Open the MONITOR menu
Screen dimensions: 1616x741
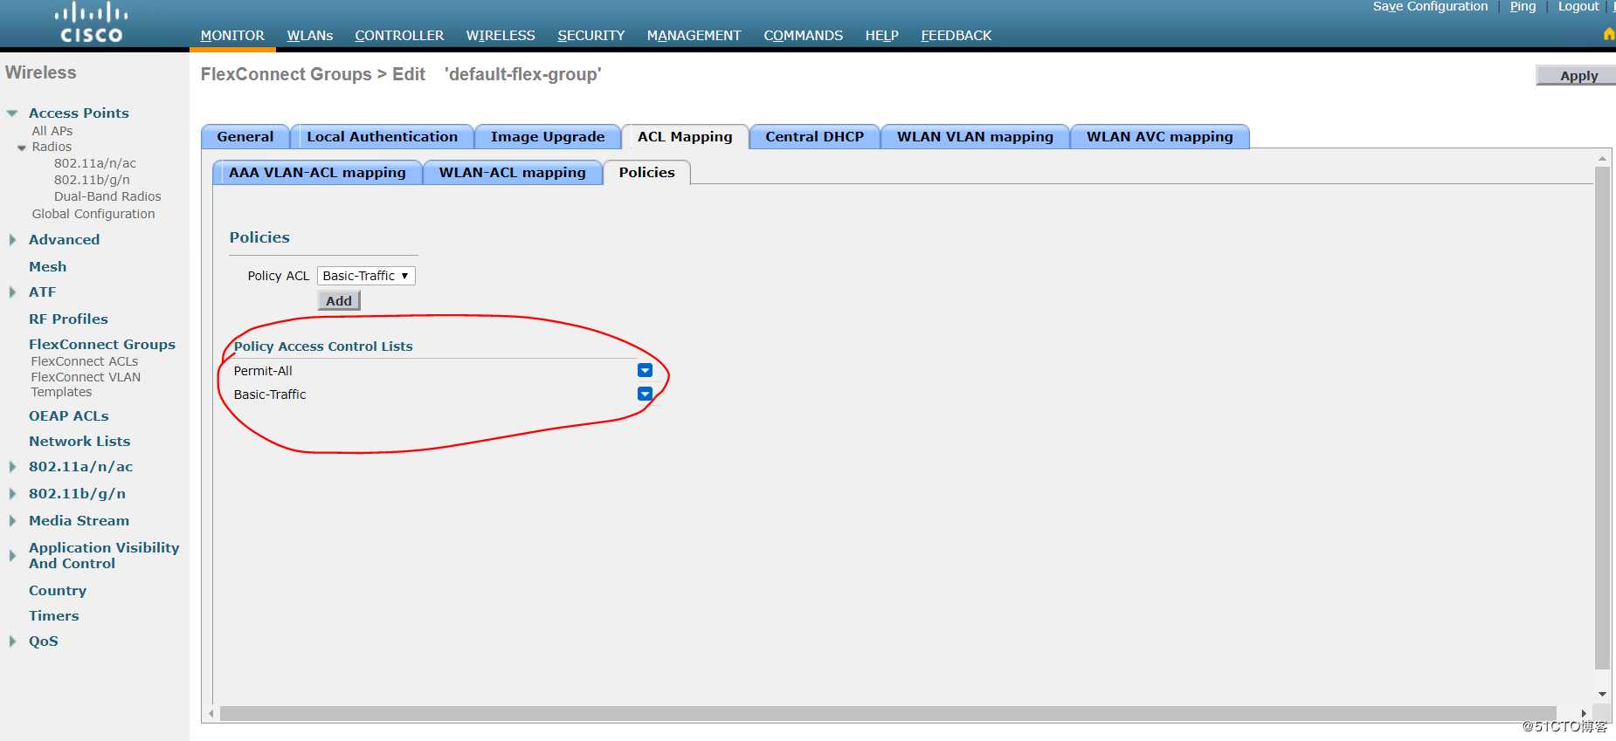[232, 36]
